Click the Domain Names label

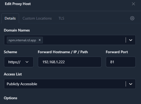tap(17, 30)
